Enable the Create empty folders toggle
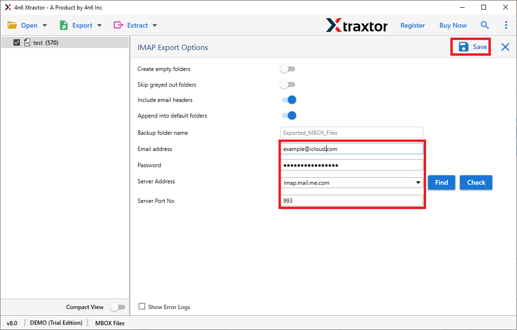 (x=288, y=69)
